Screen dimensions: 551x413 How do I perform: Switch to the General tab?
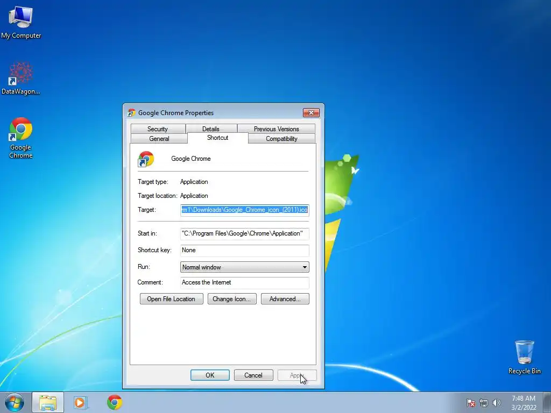click(159, 139)
